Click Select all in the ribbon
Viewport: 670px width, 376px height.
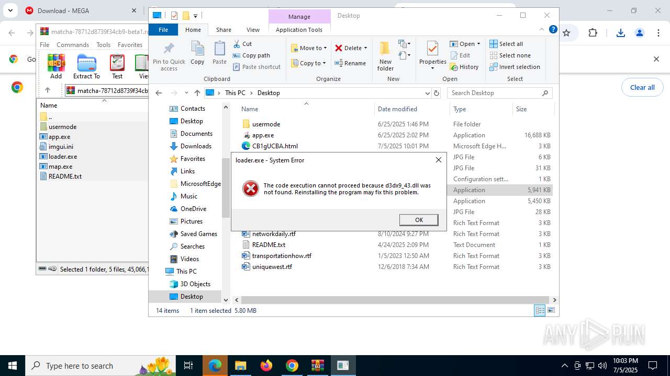pos(506,44)
